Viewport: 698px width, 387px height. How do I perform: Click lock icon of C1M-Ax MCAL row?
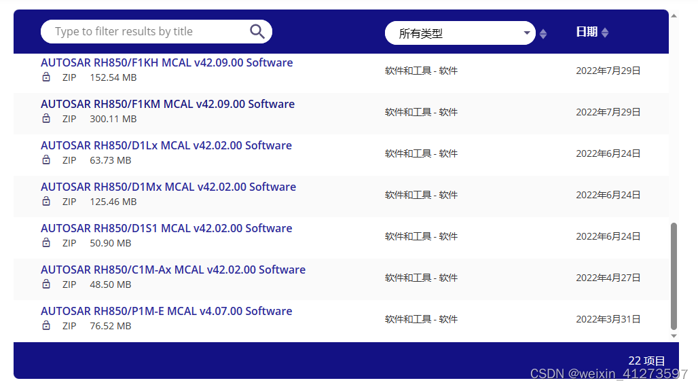[46, 284]
